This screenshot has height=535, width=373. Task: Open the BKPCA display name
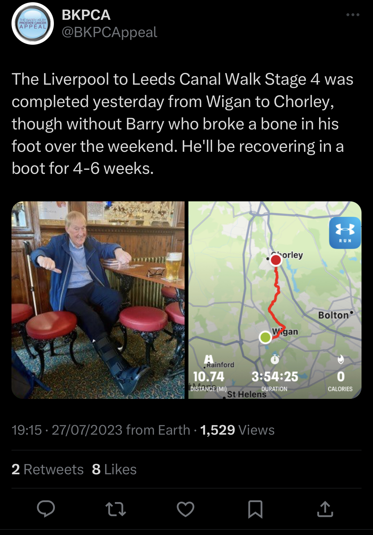(x=86, y=15)
